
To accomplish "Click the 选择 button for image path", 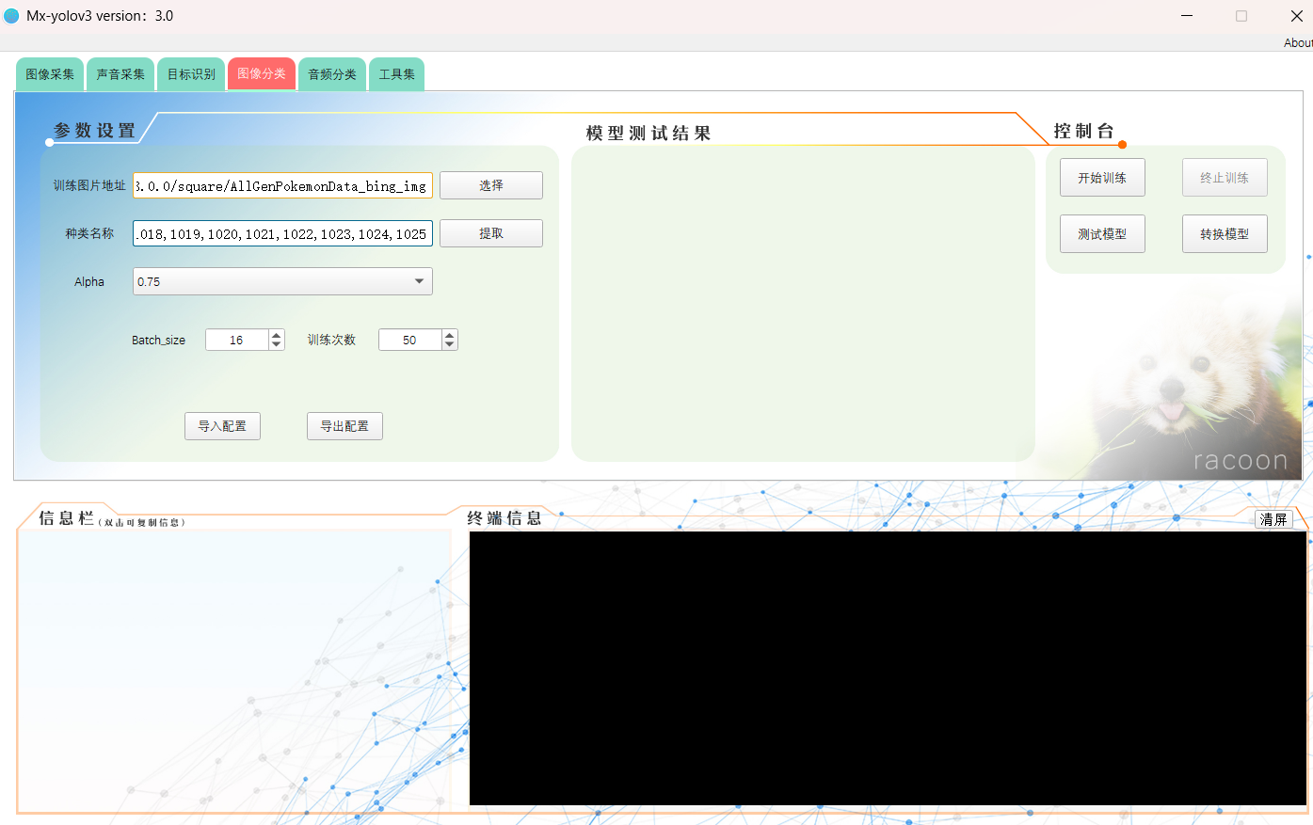I will (491, 185).
